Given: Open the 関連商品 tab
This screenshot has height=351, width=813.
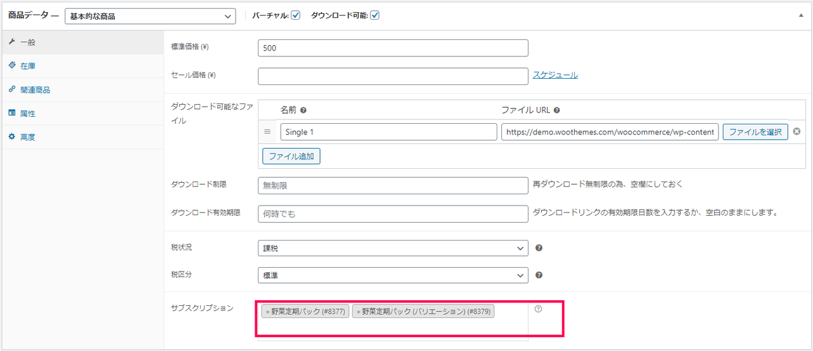Looking at the screenshot, I should [x=35, y=90].
